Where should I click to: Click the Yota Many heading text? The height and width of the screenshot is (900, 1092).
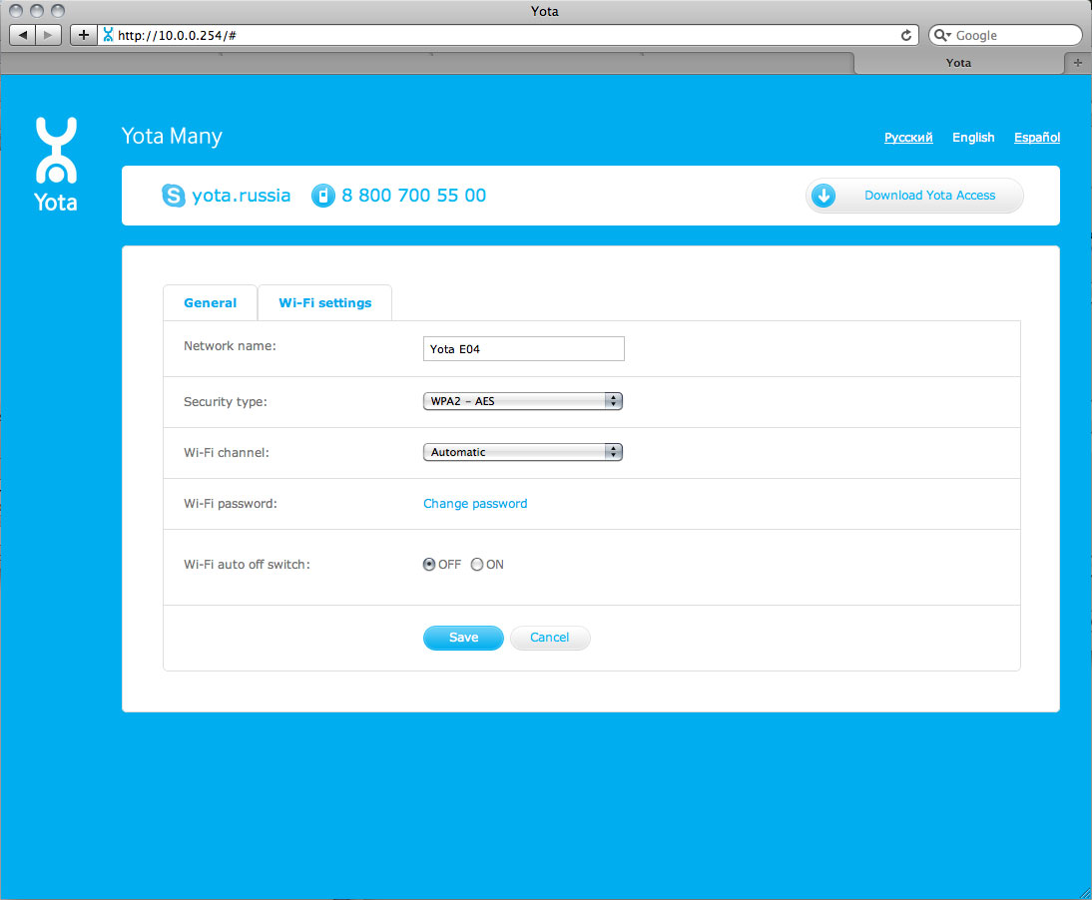pos(172,136)
